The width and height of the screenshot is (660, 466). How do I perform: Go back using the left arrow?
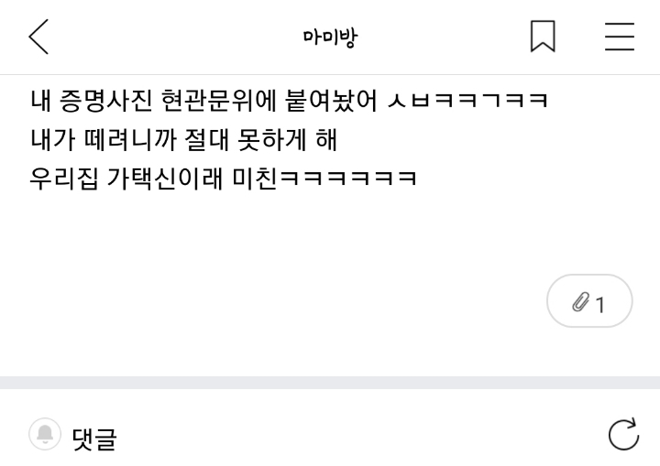(x=38, y=37)
